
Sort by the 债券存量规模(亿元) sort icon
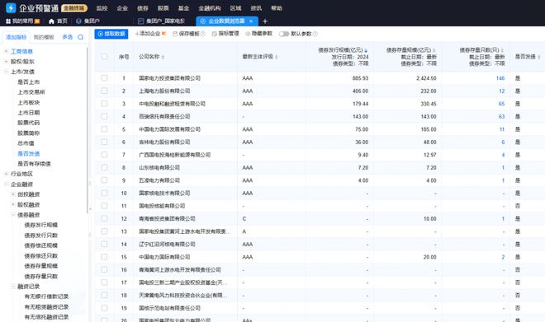tap(434, 50)
